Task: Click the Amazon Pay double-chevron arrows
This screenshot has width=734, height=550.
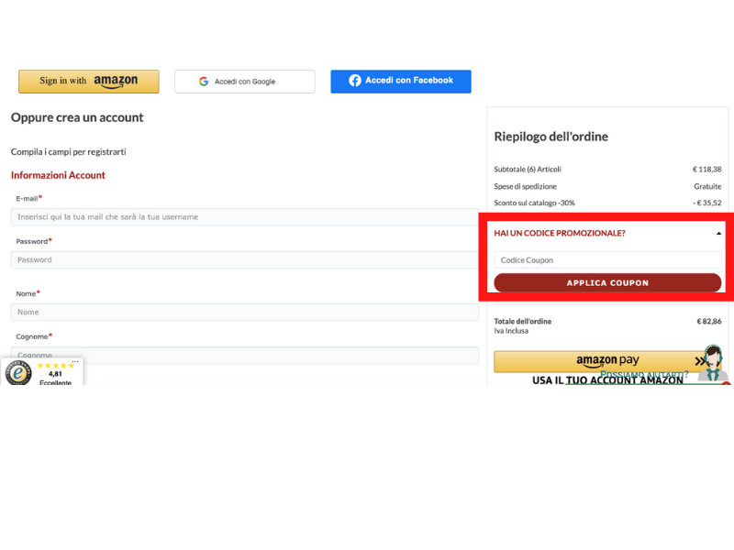Action: pos(702,362)
